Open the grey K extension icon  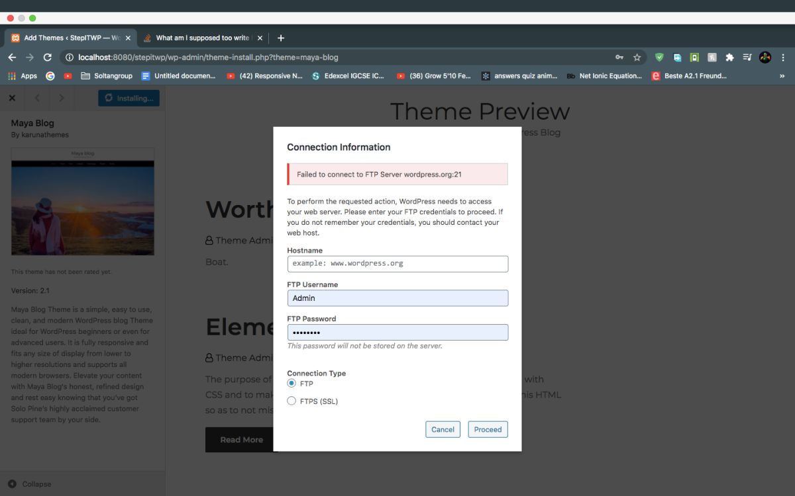pyautogui.click(x=712, y=58)
